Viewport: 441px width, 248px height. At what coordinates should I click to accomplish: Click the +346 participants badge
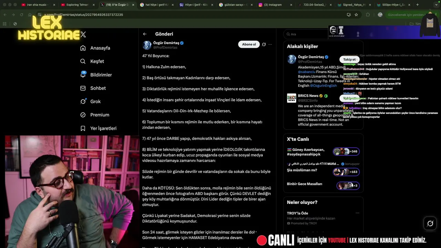346,152
